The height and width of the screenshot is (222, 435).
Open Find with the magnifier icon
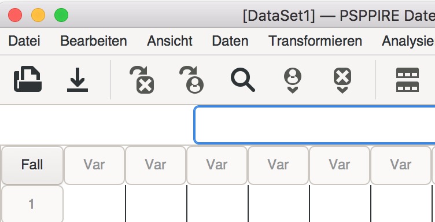click(x=243, y=80)
